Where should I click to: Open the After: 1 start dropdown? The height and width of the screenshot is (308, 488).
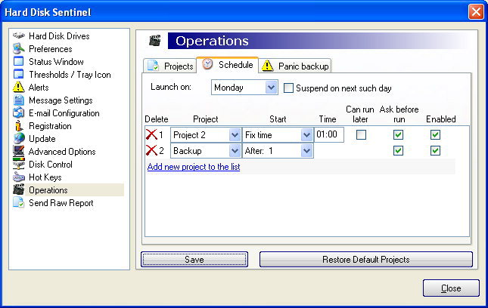coord(306,151)
